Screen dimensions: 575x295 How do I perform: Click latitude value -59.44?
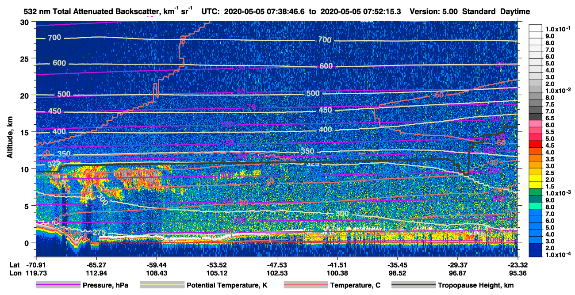click(157, 265)
